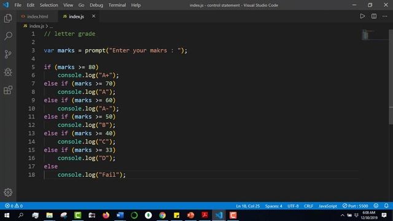Open Windows Start menu
The width and height of the screenshot is (393, 221).
pos(7,215)
